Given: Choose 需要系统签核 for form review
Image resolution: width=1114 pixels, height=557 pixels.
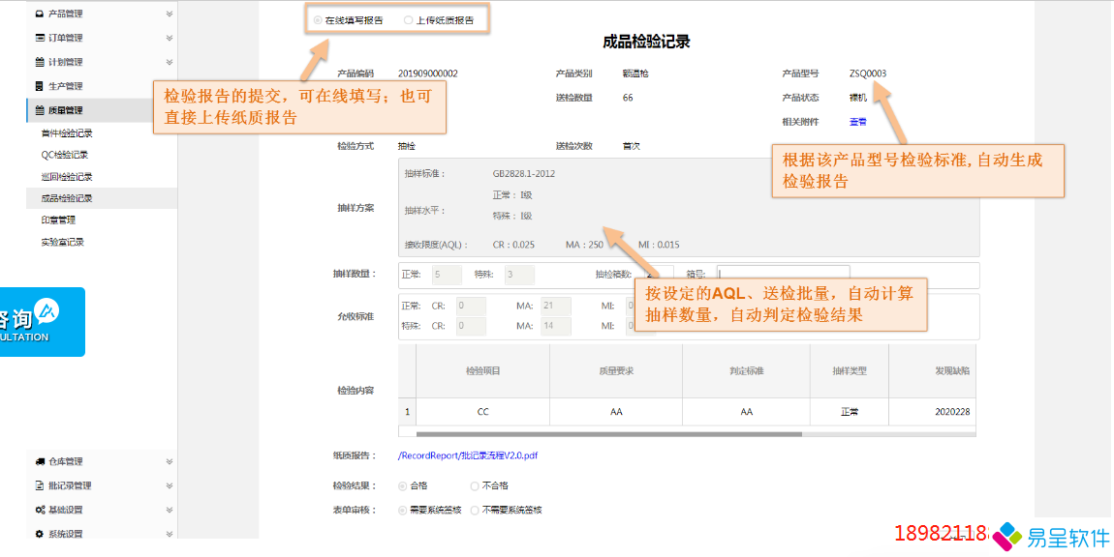Looking at the screenshot, I should [403, 511].
